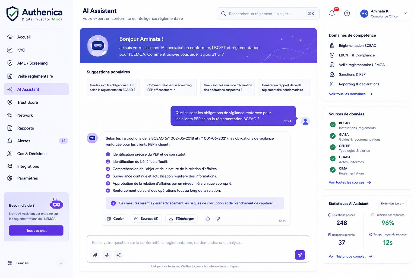This screenshot has height=278, width=417.
Task: Open the Aminata K. account dropdown
Action: (384, 14)
